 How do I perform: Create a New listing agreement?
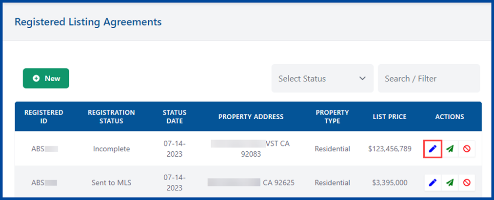(46, 78)
